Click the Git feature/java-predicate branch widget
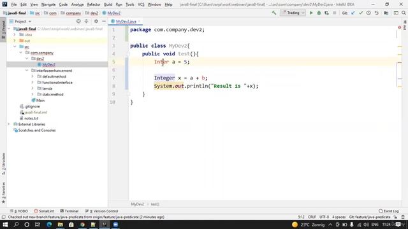Viewport: 408px width, 229px height. click(x=370, y=217)
